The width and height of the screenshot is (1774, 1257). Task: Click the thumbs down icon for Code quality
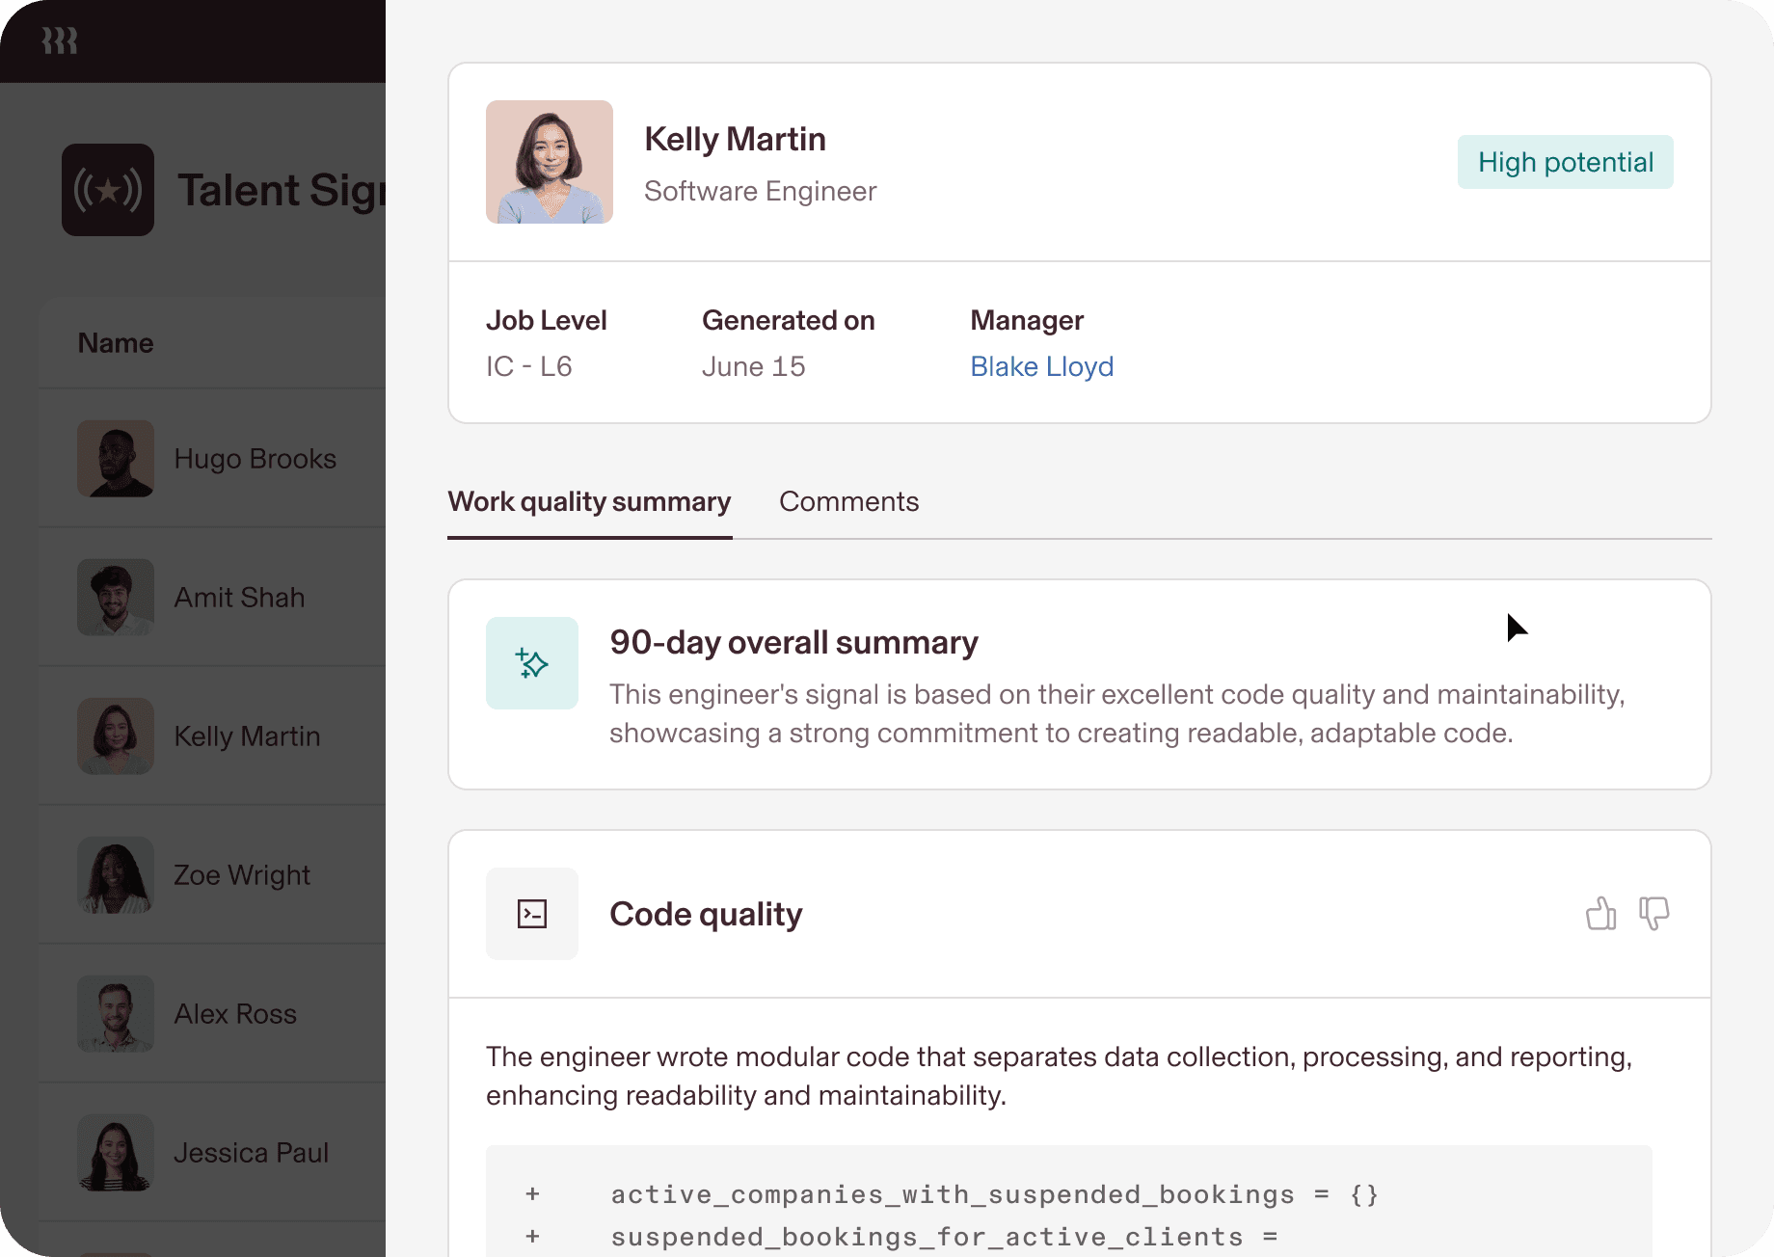(1653, 913)
